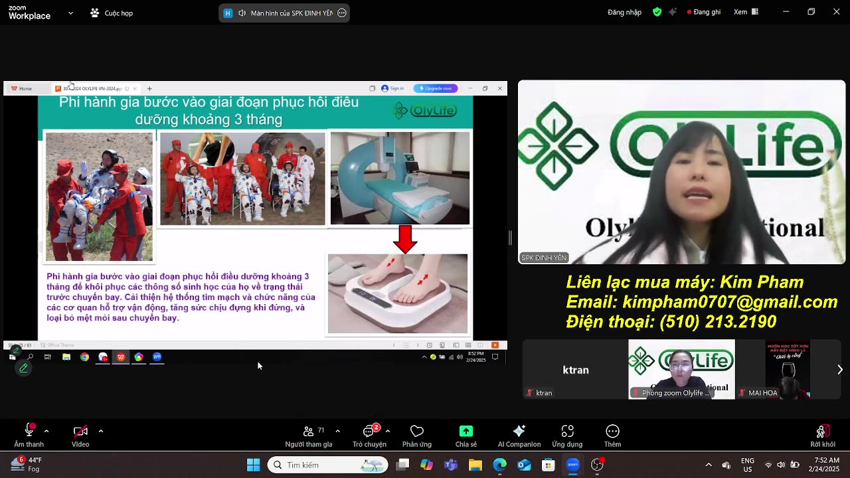Expand audio options caret beside Âm thanh
This screenshot has height=478, width=850.
click(46, 431)
